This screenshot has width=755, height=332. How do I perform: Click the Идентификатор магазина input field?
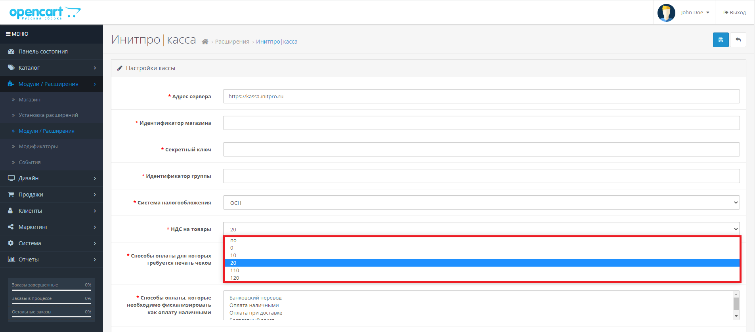[481, 123]
